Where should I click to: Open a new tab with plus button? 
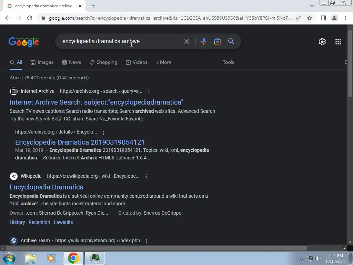point(93,6)
